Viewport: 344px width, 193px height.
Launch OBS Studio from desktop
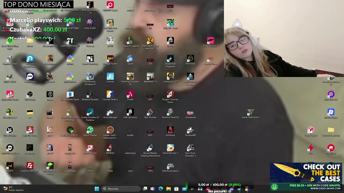click(x=30, y=96)
